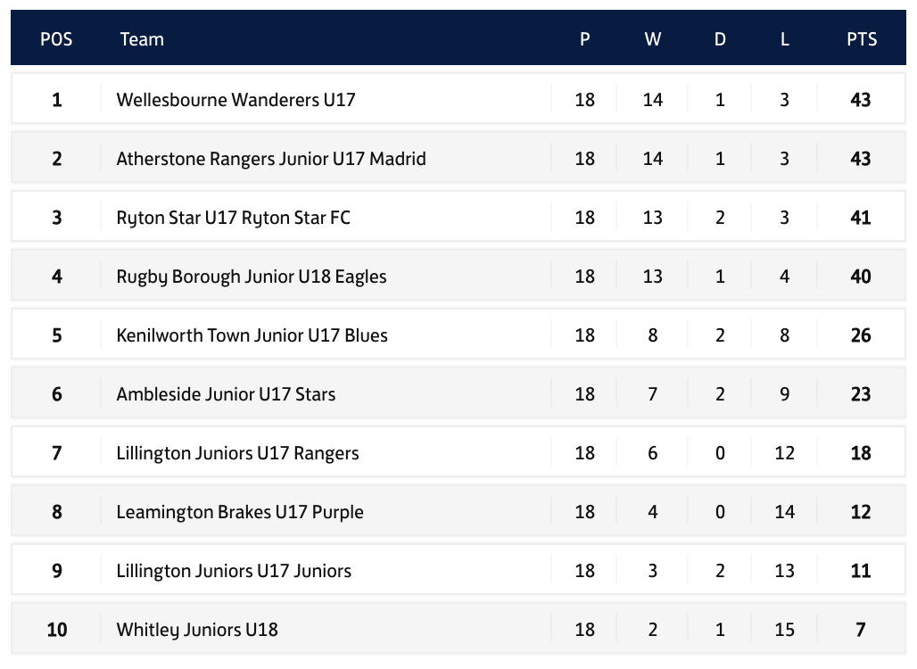Select Atherstone Rangers Junior U17 Madrid
The width and height of the screenshot is (917, 669).
pyautogui.click(x=271, y=159)
